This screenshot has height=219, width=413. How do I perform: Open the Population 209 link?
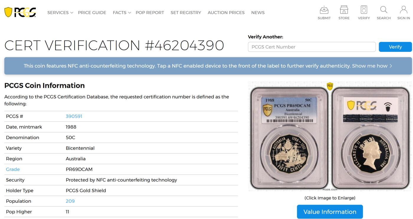70,201
